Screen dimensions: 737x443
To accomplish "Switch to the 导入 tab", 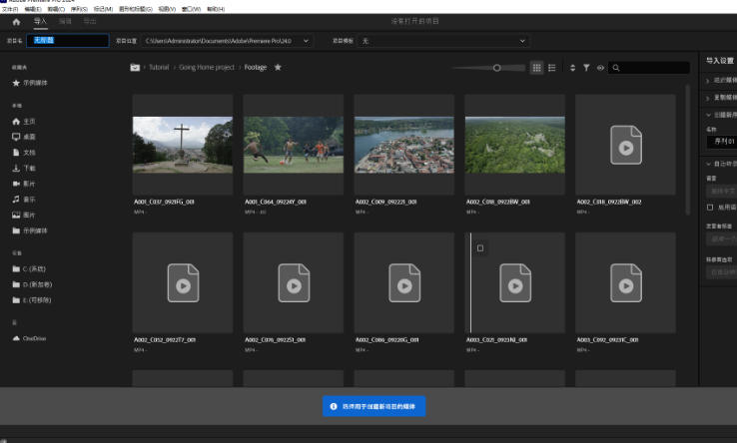I will pos(40,21).
